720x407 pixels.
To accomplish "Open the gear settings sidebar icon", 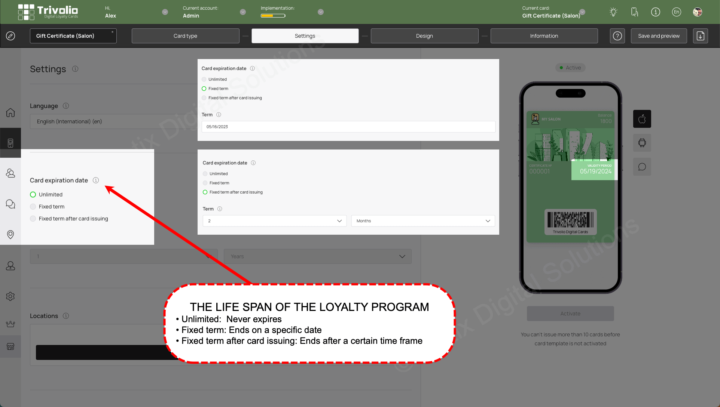I will (10, 296).
